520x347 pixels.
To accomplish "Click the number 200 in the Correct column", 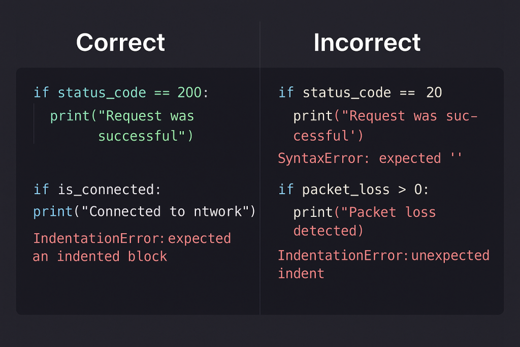I will (x=189, y=92).
